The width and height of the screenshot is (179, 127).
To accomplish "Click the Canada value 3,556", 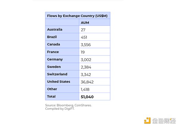I will click(86, 45).
